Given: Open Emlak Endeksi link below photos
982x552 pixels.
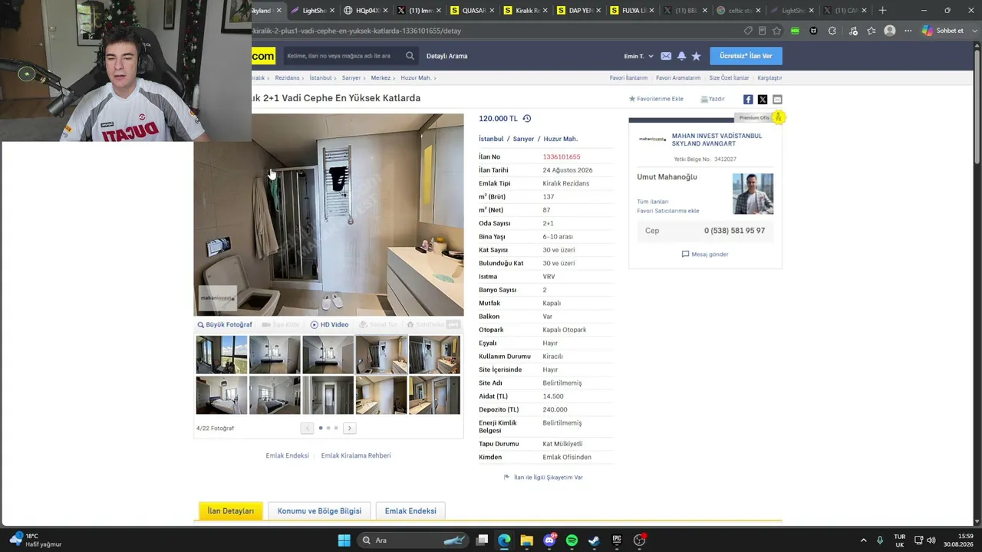Looking at the screenshot, I should pos(287,456).
